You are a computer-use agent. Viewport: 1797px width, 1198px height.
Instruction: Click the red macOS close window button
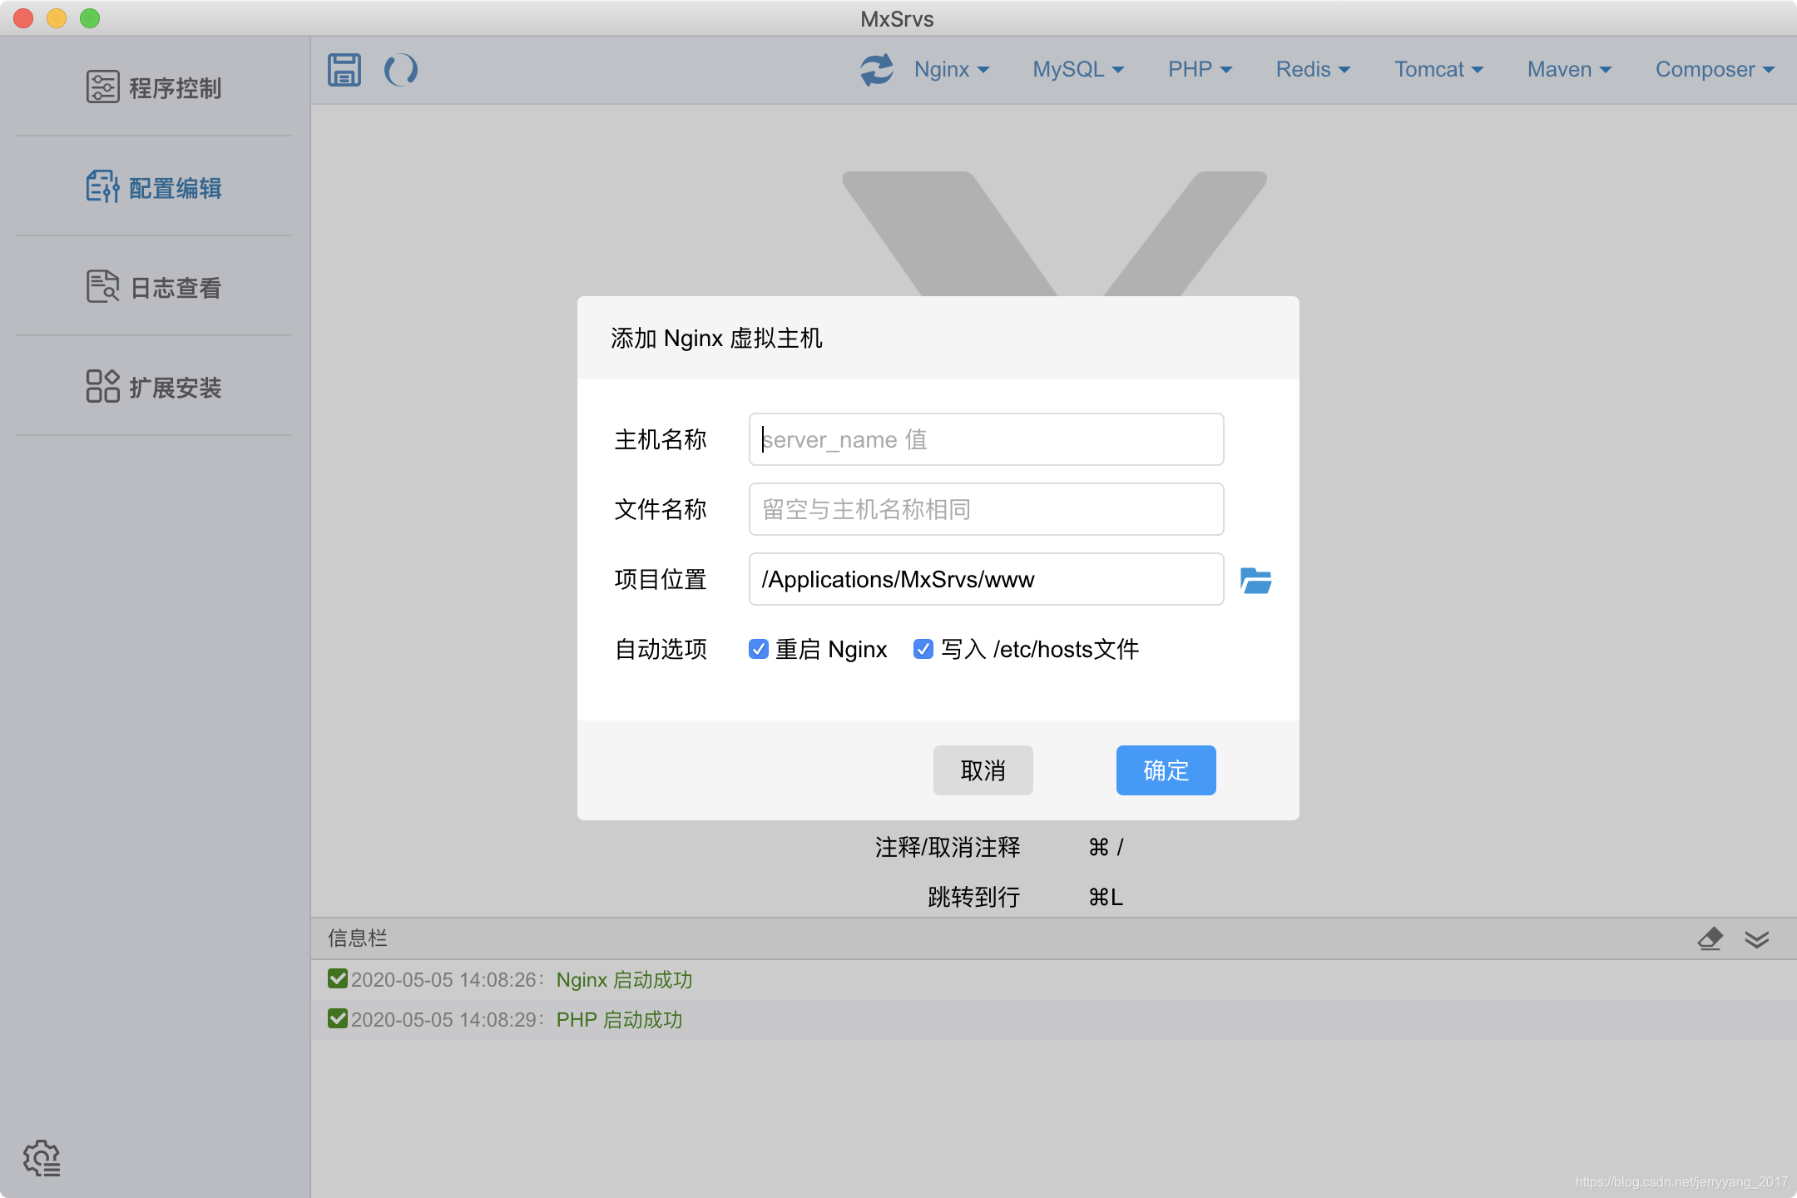click(x=23, y=18)
